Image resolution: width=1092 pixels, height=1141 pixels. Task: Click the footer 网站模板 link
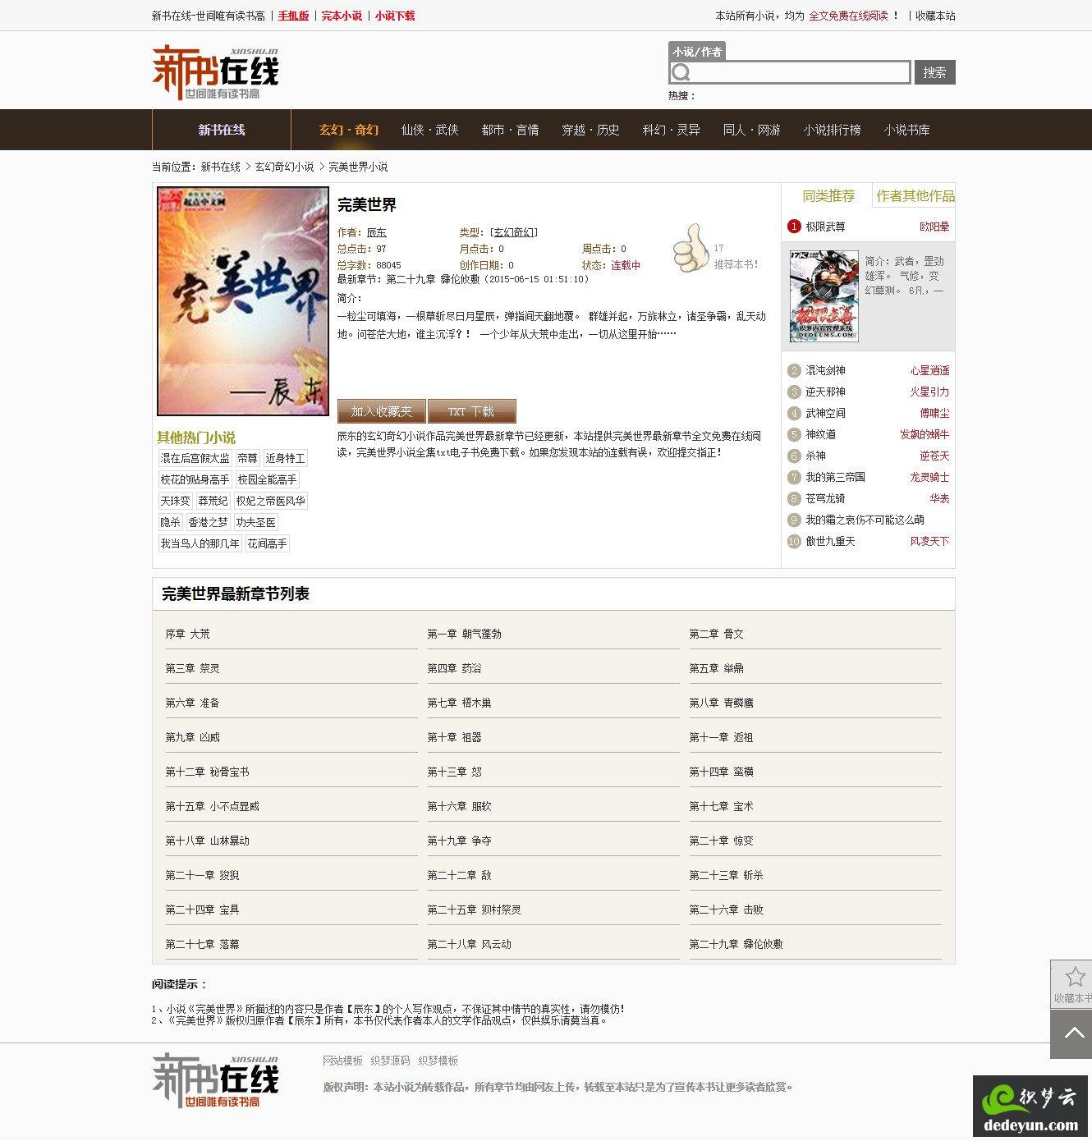[x=342, y=1061]
